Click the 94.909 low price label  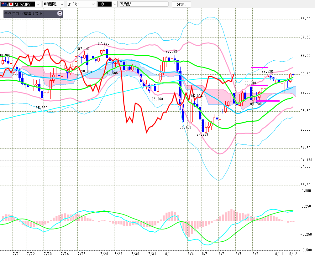(202, 134)
